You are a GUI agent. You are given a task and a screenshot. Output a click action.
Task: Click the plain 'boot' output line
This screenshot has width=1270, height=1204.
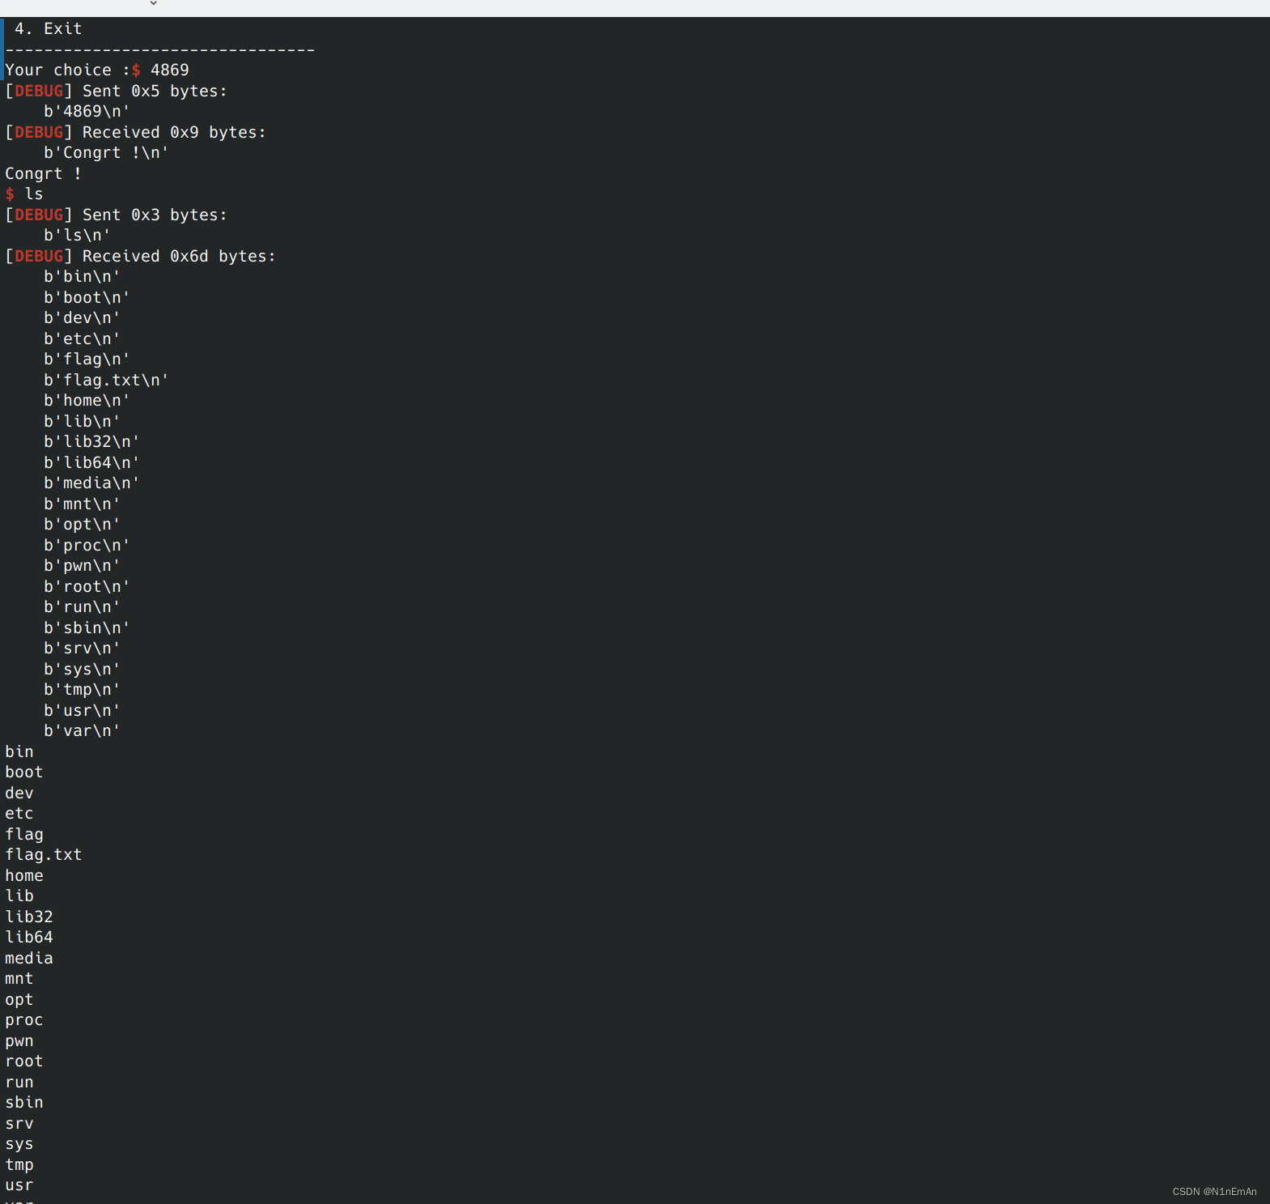tap(24, 772)
